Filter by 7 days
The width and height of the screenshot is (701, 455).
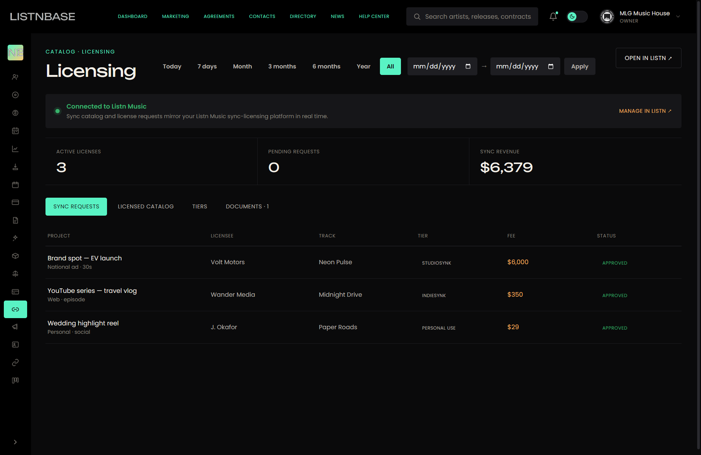[207, 67]
